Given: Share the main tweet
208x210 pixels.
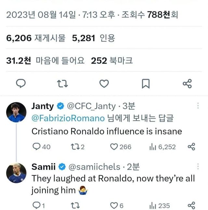Looking at the screenshot, I should (x=187, y=84).
